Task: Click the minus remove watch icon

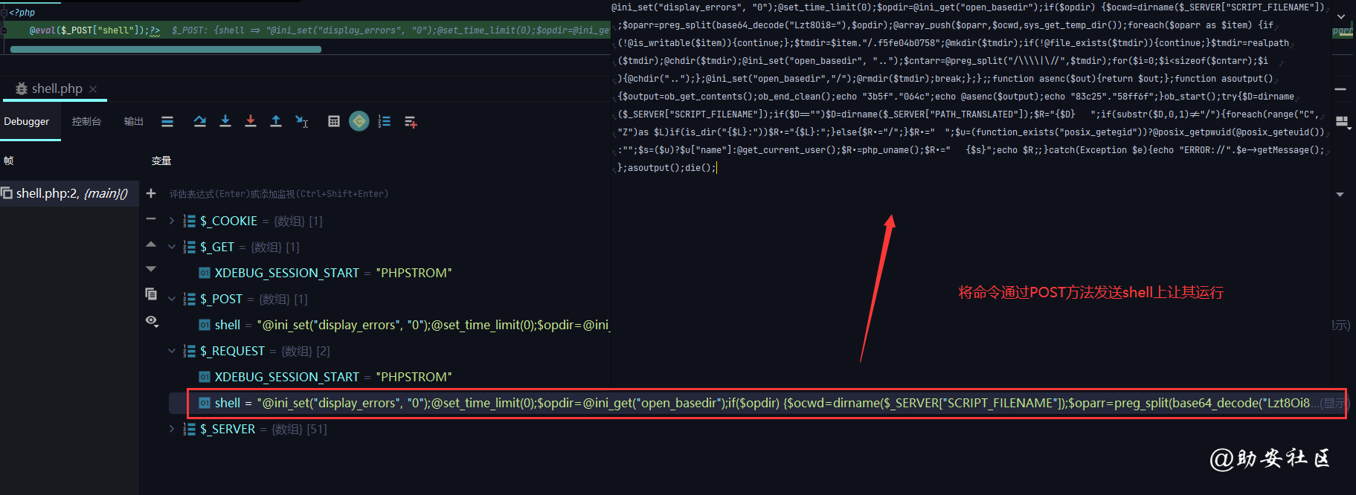Action: pyautogui.click(x=151, y=219)
